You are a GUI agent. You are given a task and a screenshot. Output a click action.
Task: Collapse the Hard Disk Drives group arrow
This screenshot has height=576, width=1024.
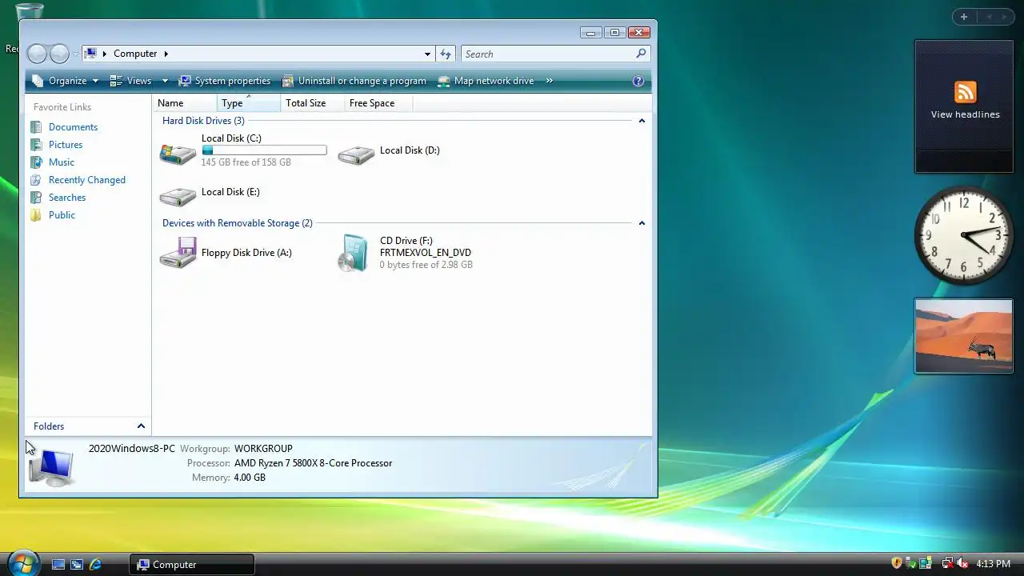tap(642, 121)
